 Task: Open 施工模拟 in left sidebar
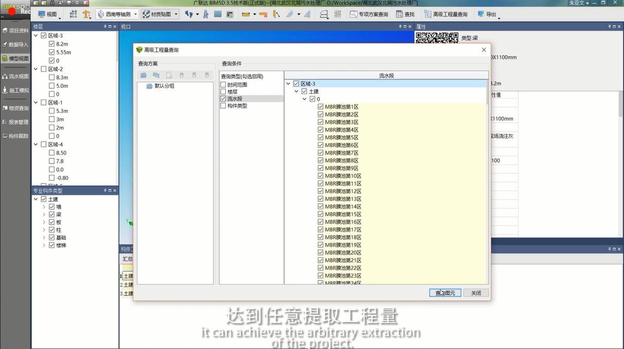tap(15, 90)
